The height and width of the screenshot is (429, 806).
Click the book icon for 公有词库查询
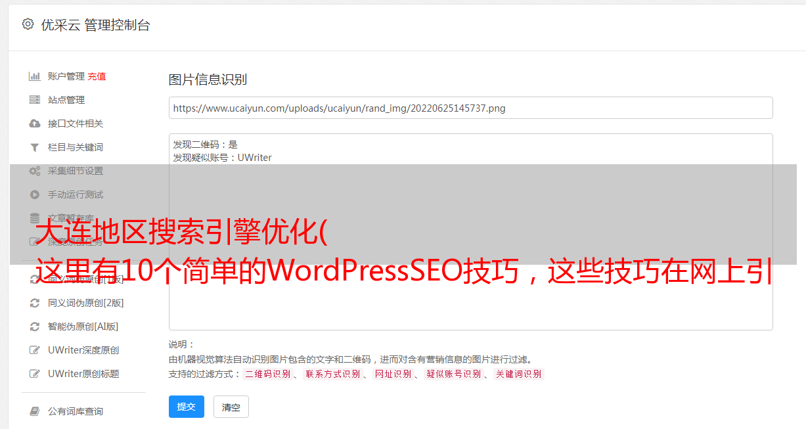(x=35, y=411)
